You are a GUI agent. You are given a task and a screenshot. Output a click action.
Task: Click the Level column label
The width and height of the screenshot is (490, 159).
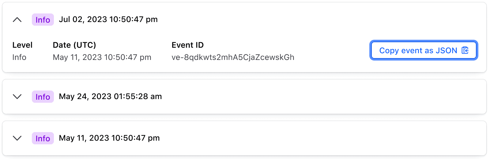click(22, 45)
